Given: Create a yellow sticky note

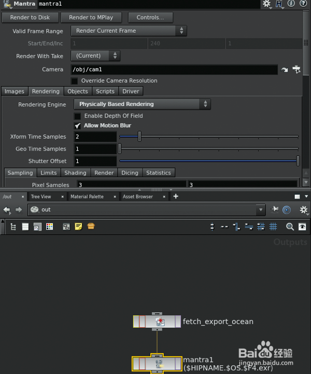Looking at the screenshot, I should pyautogui.click(x=78, y=226).
